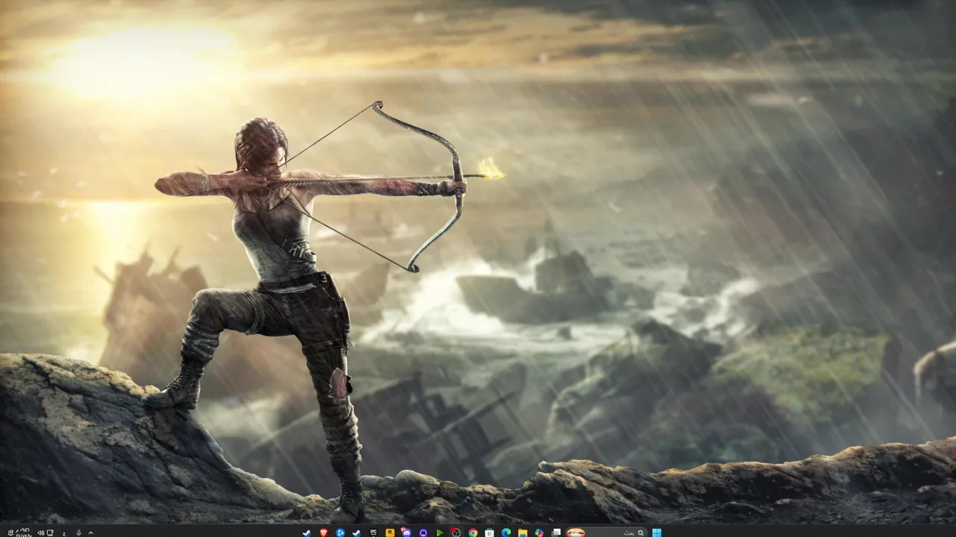Open the clock and date flyout

tap(23, 533)
